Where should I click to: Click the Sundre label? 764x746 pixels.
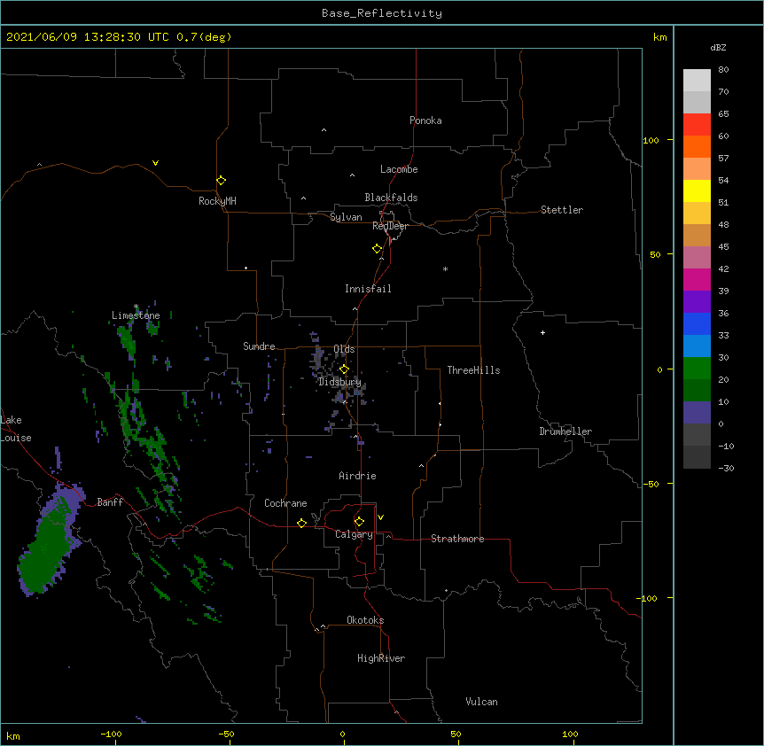click(259, 346)
